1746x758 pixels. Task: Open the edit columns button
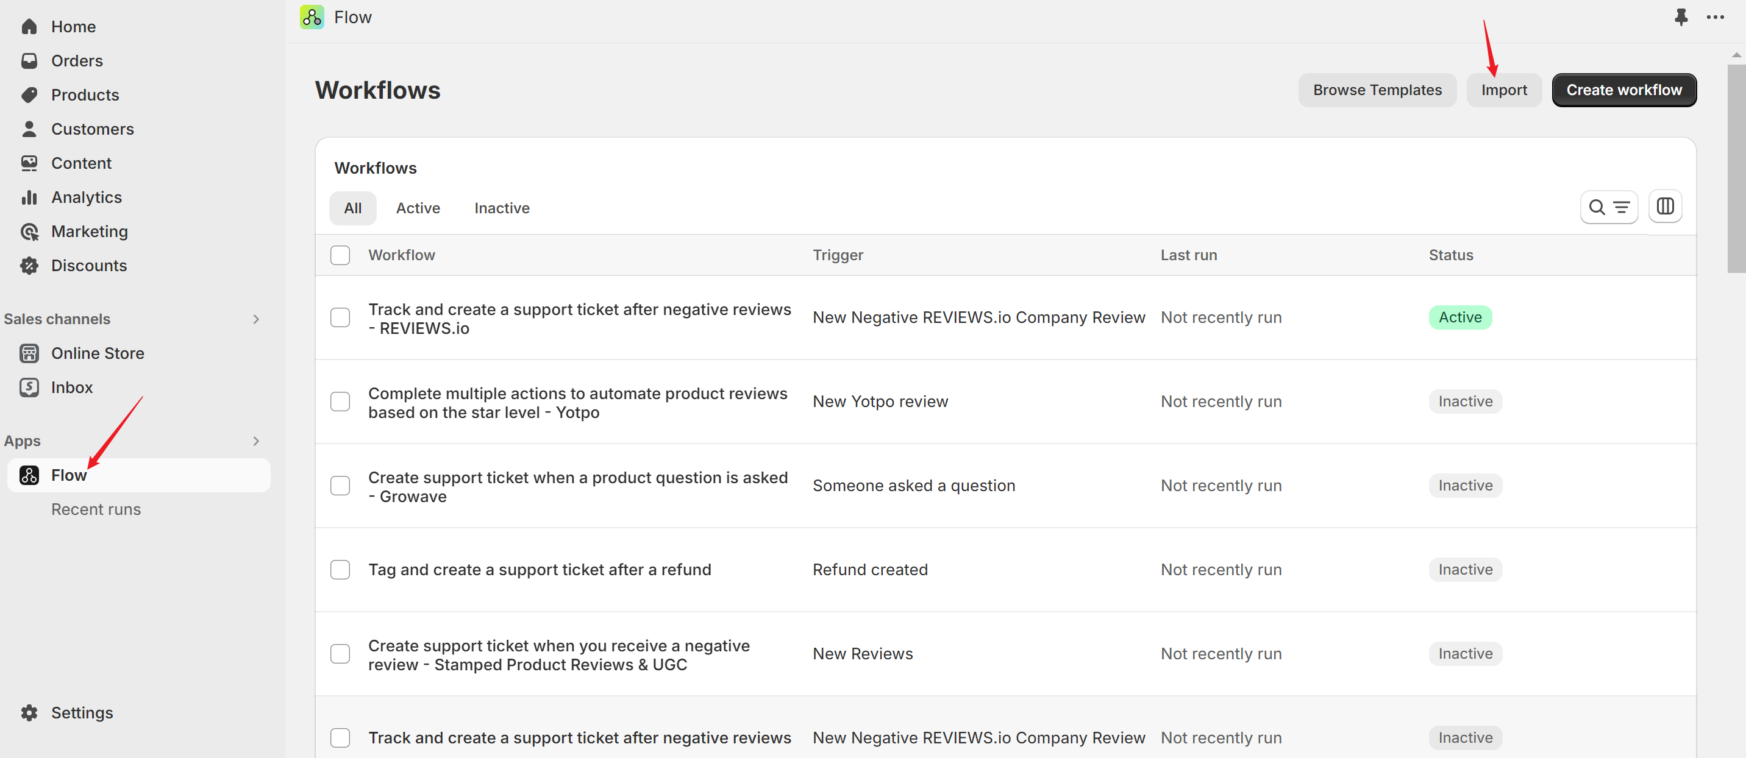[1665, 207]
